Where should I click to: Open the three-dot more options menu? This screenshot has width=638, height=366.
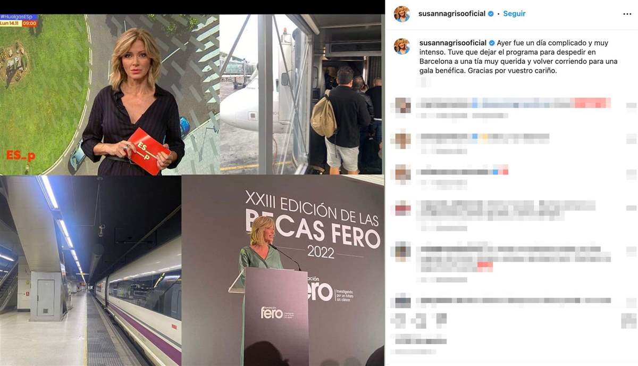click(x=627, y=14)
